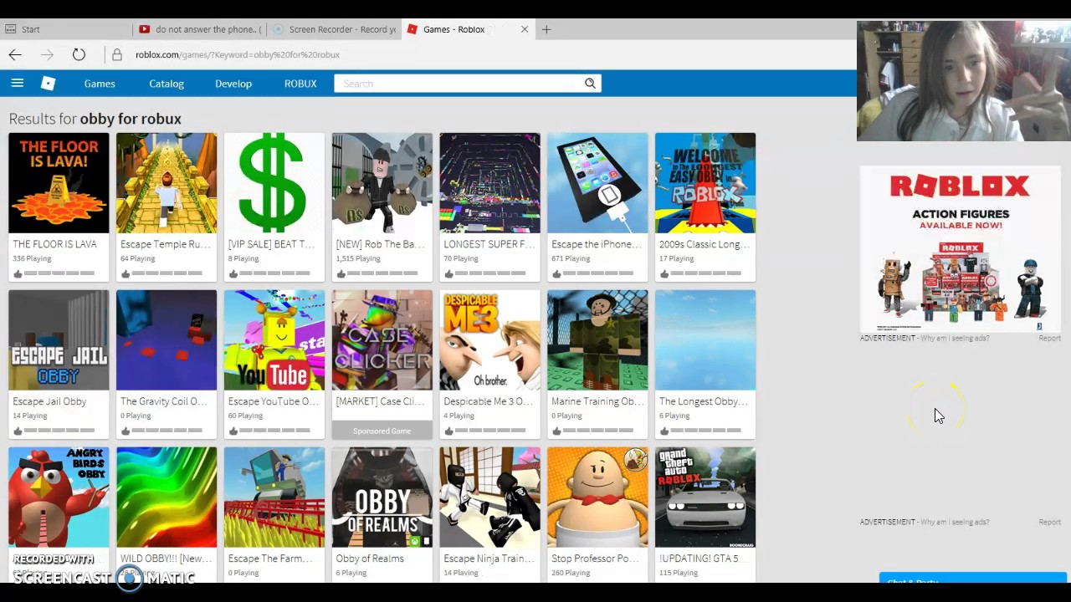Click the Sponsored Game label

click(x=382, y=431)
